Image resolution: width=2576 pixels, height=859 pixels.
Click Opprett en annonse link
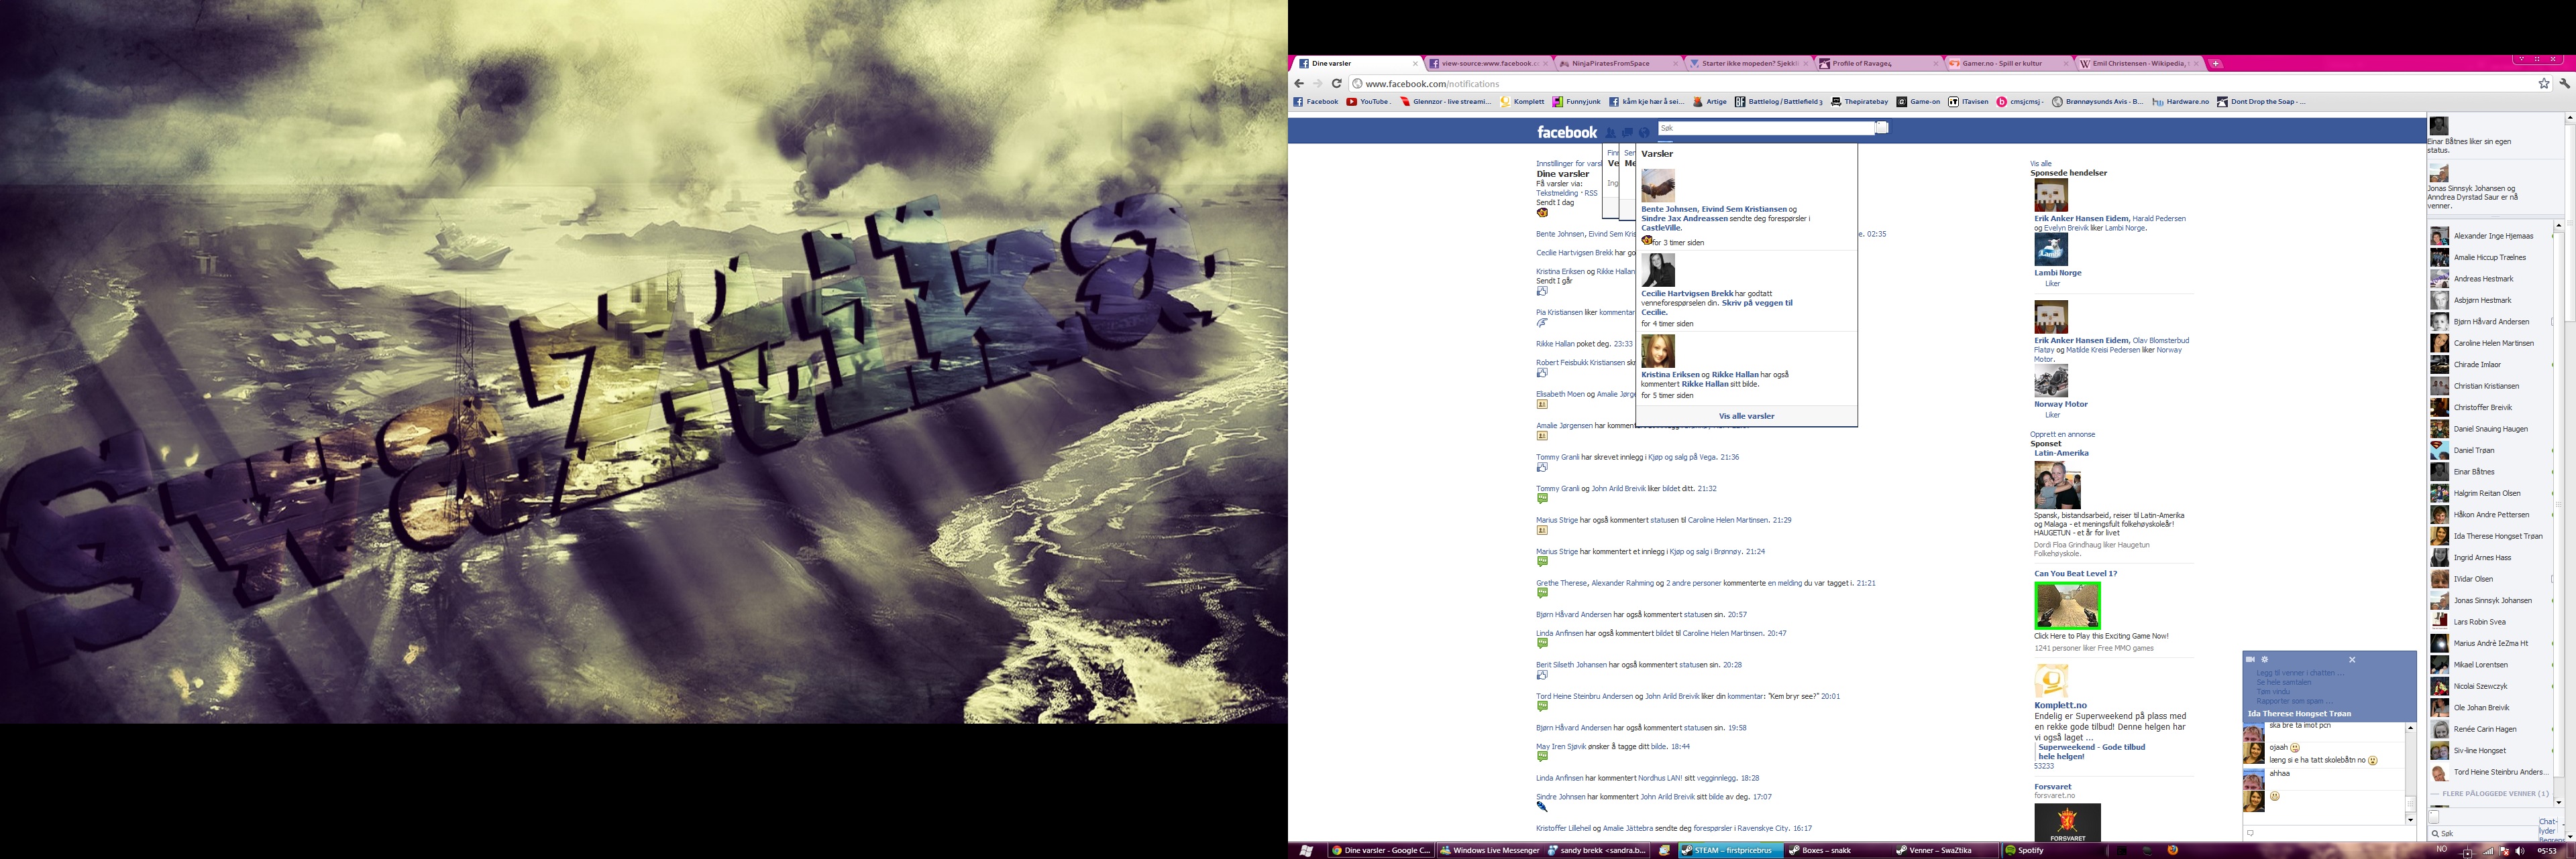pyautogui.click(x=2062, y=434)
